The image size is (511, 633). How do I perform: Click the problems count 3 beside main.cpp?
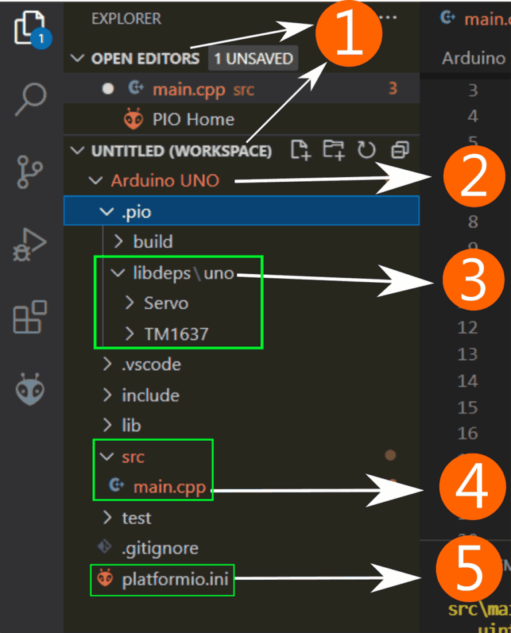[393, 88]
